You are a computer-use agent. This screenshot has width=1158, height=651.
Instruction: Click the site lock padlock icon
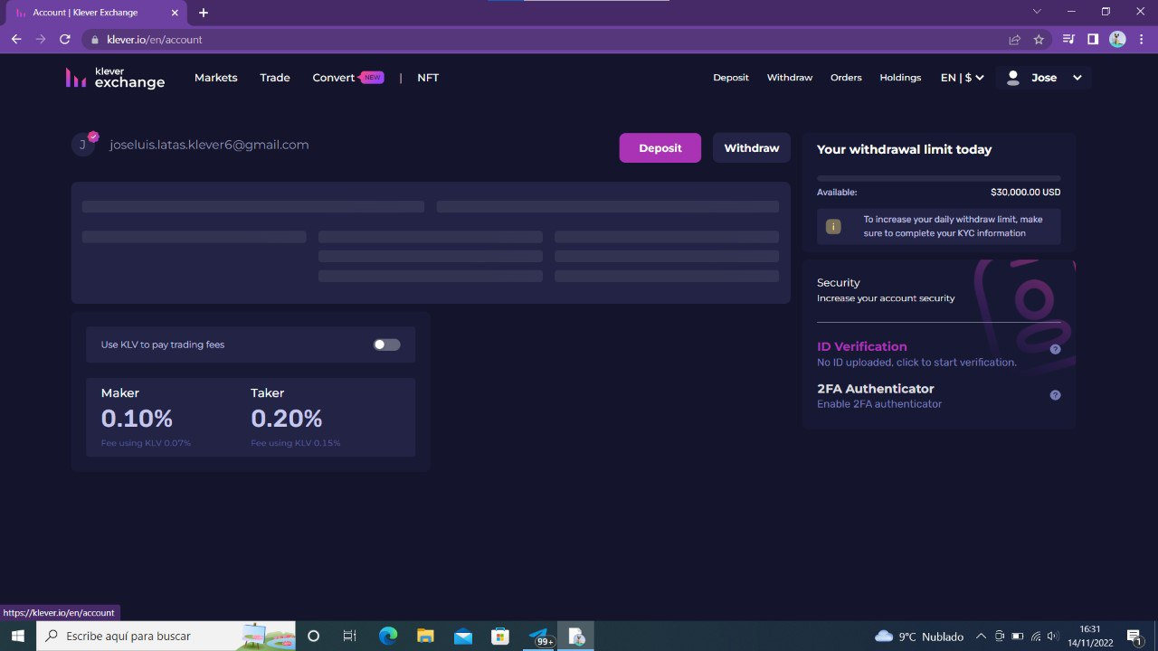(x=94, y=40)
